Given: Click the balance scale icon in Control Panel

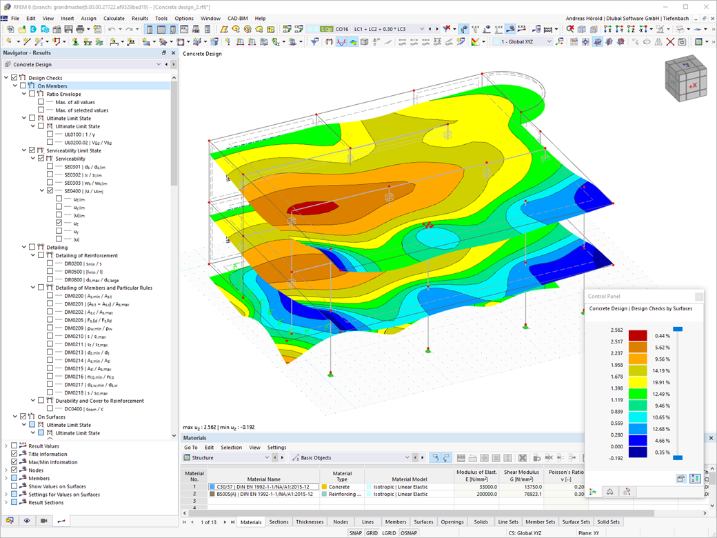Looking at the screenshot, I should coord(609,492).
